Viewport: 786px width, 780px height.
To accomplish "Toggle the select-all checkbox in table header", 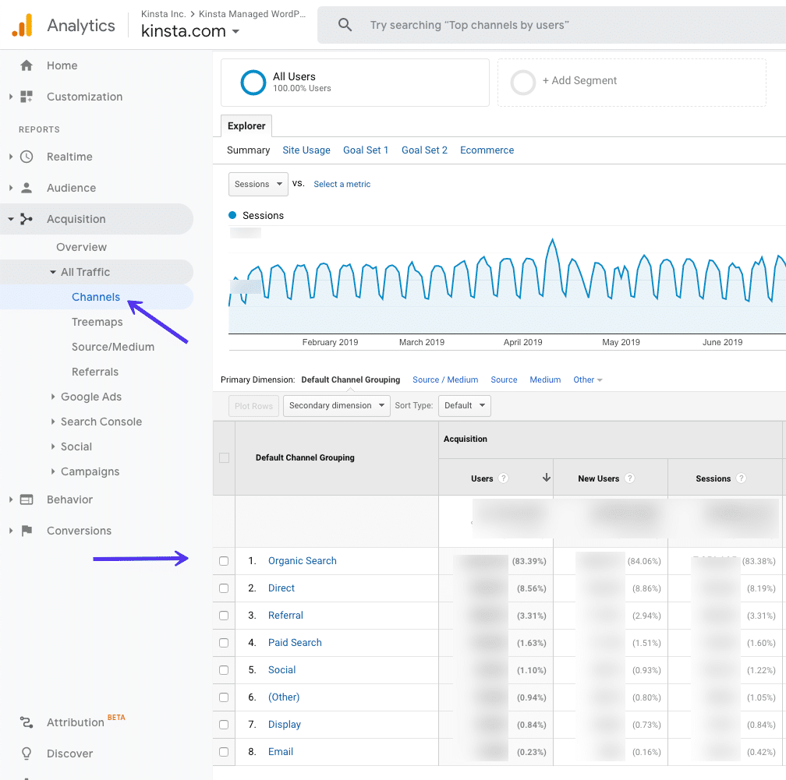I will click(x=224, y=457).
